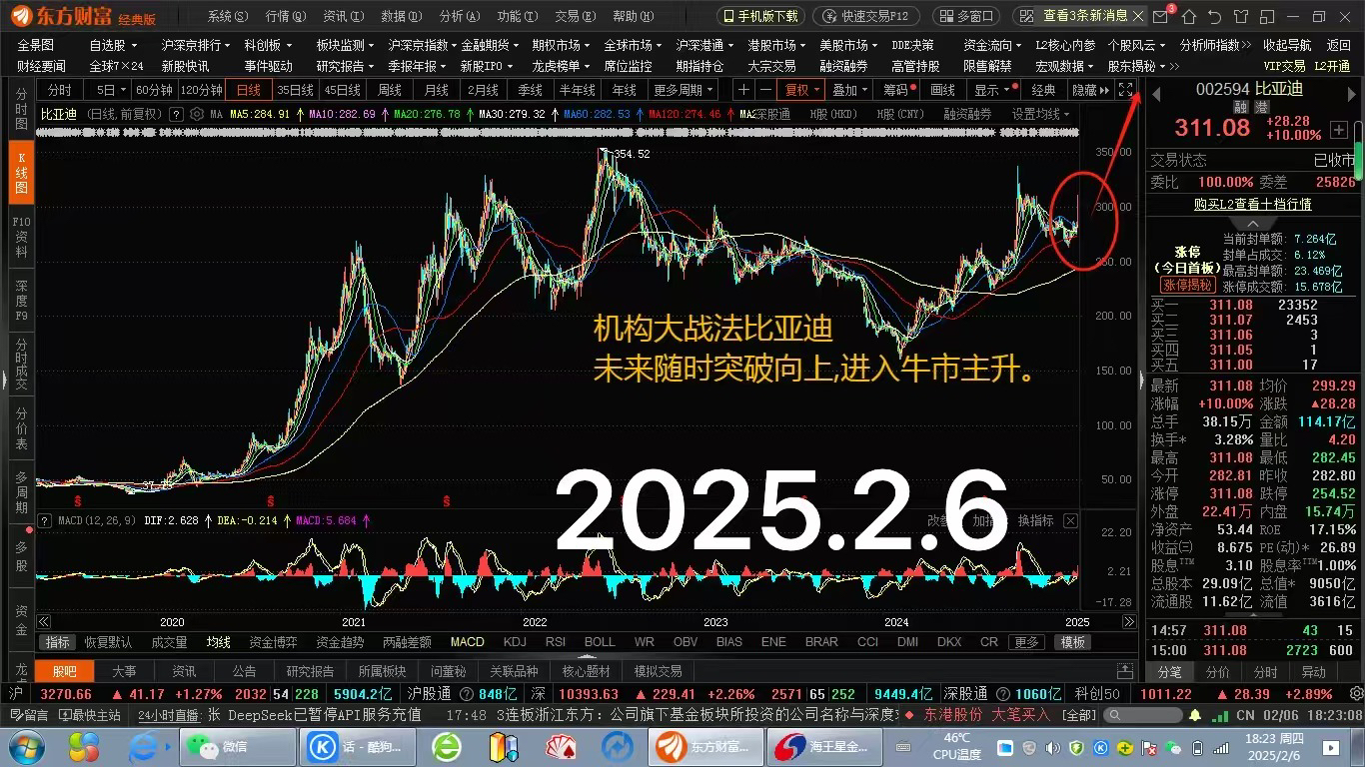Open the 系统 menu
1365x767 pixels.
pyautogui.click(x=227, y=17)
